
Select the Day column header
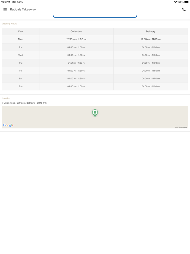[x=21, y=32]
